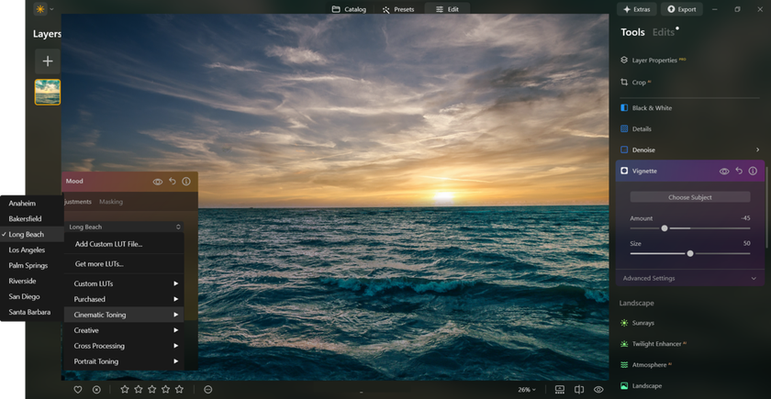Open the Sunrays tool

637,323
